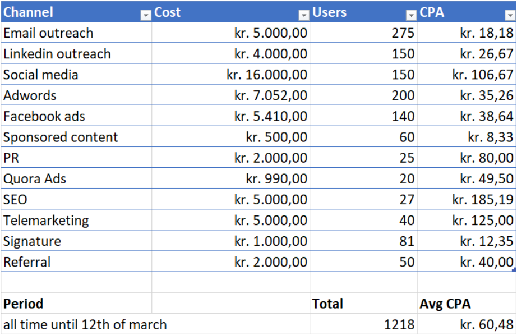Image resolution: width=517 pixels, height=335 pixels.
Task: Click CPA cell kr. 106,67
Action: [467, 74]
